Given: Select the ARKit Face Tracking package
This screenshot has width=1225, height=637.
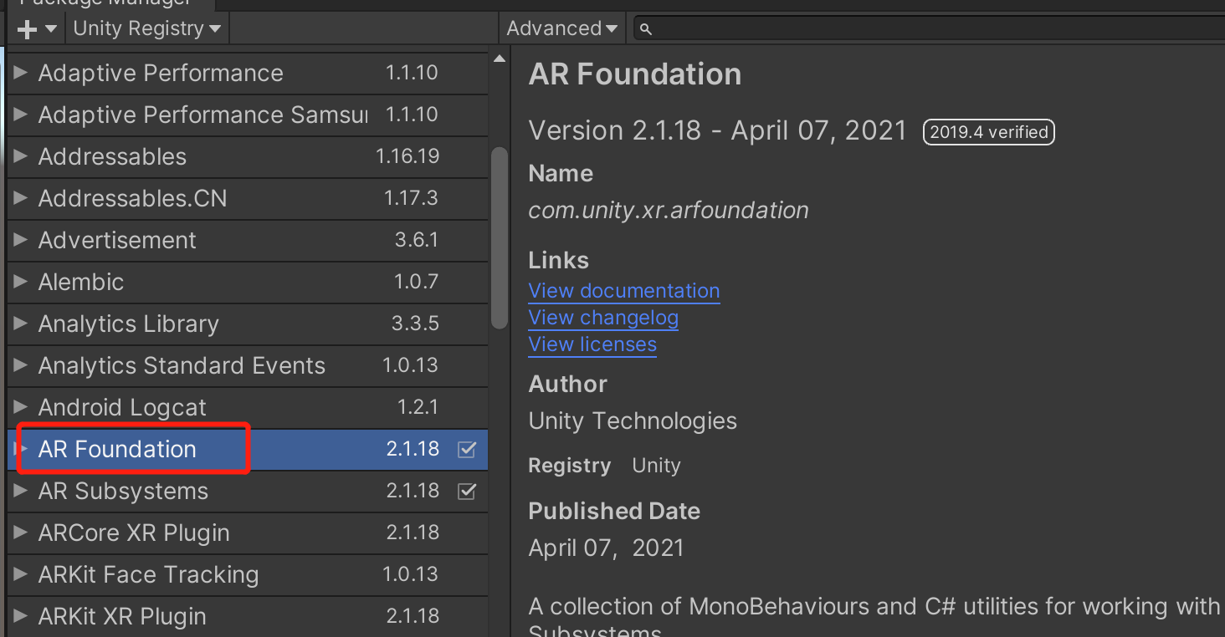Looking at the screenshot, I should click(148, 574).
